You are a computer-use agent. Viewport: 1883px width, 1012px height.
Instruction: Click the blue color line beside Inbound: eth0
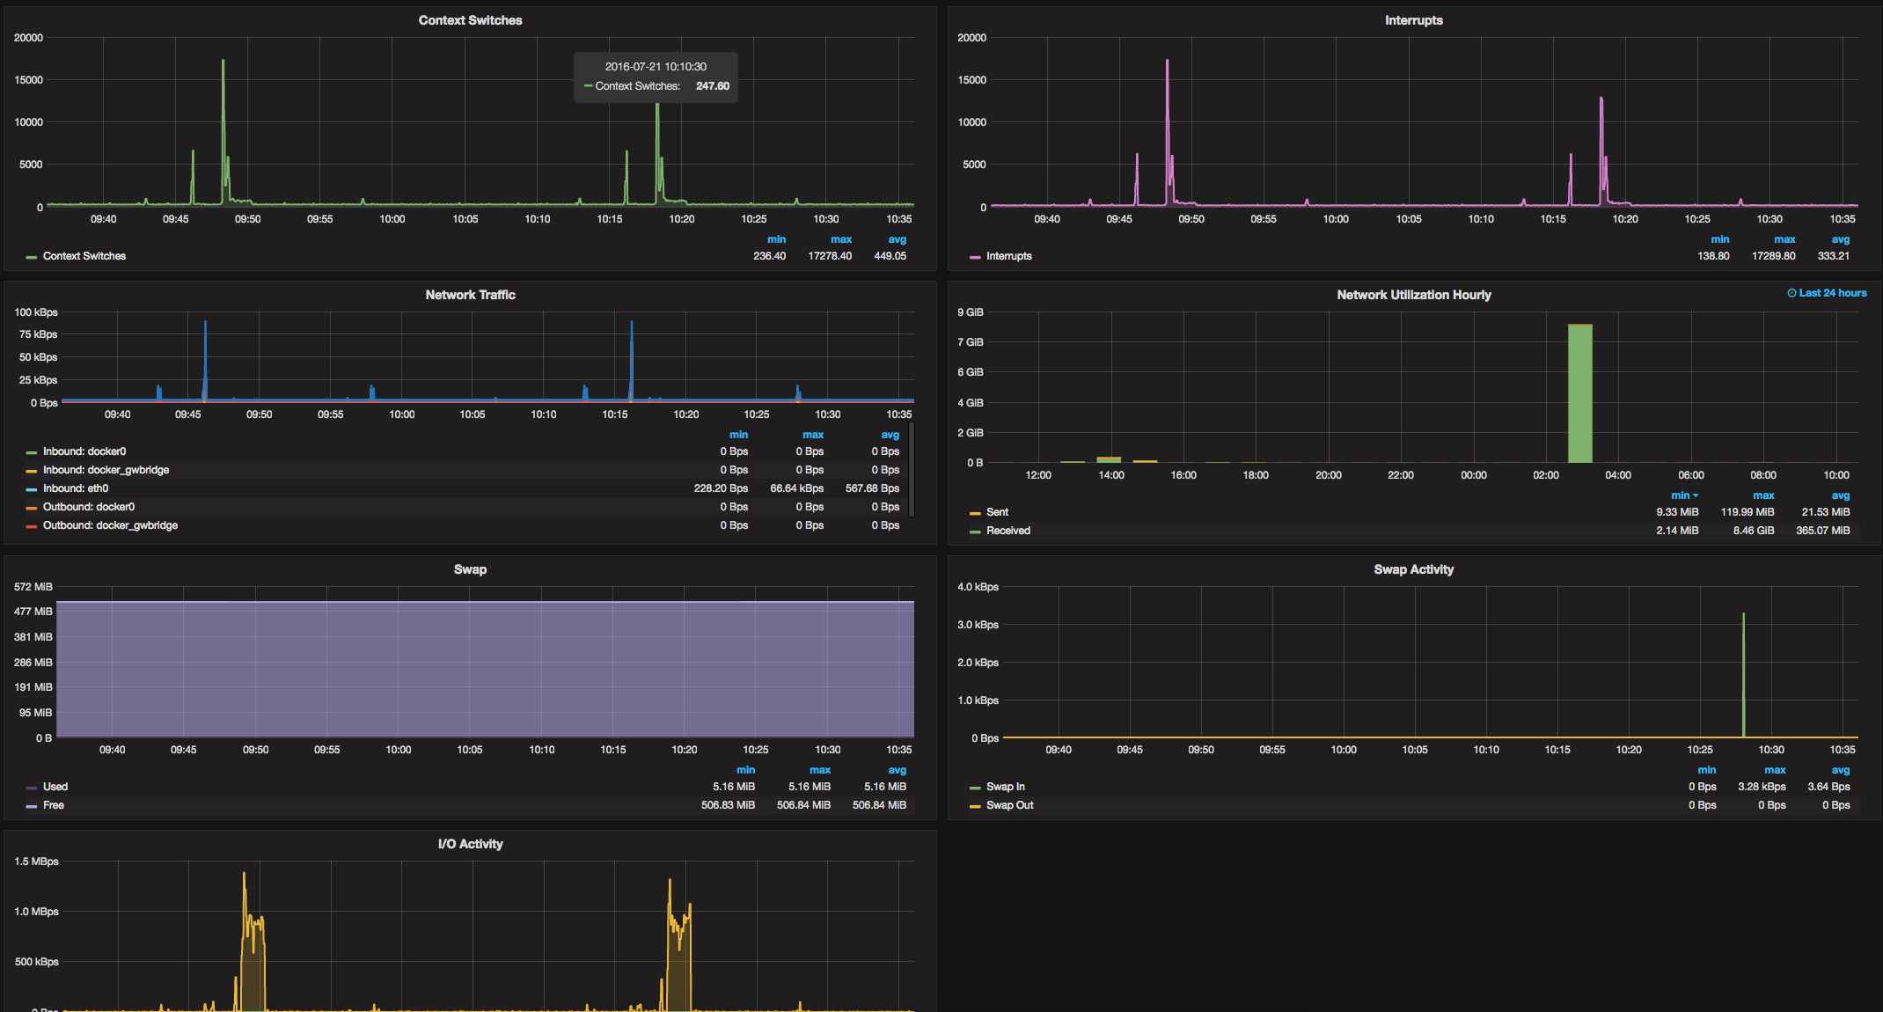[32, 489]
